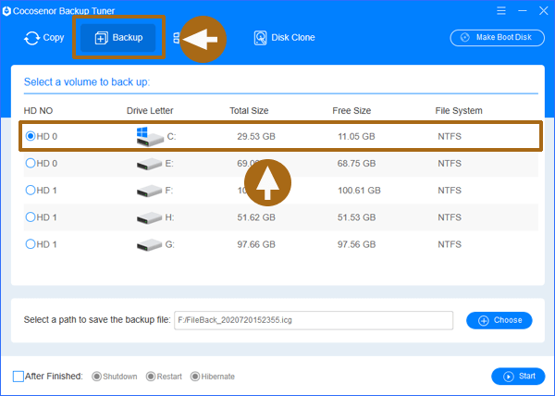The width and height of the screenshot is (555, 396).
Task: Close the Backup Tuner window
Action: pos(544,10)
